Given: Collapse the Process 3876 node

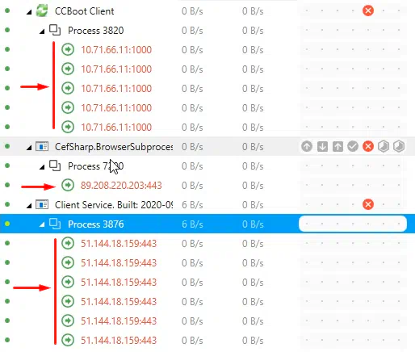Looking at the screenshot, I should 42,224.
